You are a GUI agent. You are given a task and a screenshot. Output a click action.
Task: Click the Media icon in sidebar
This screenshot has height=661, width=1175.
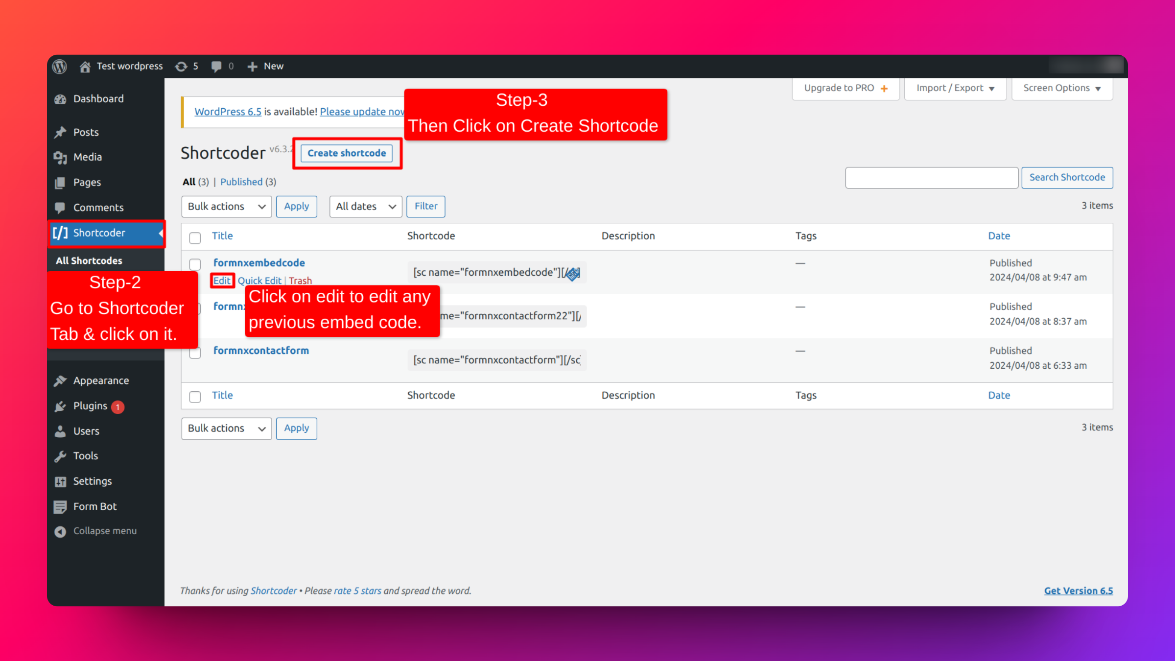(x=60, y=158)
